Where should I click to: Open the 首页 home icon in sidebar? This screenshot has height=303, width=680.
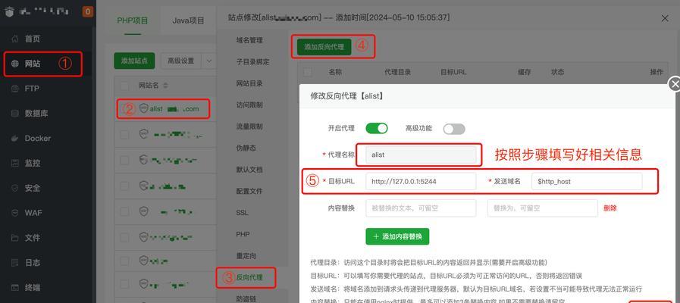pyautogui.click(x=15, y=39)
